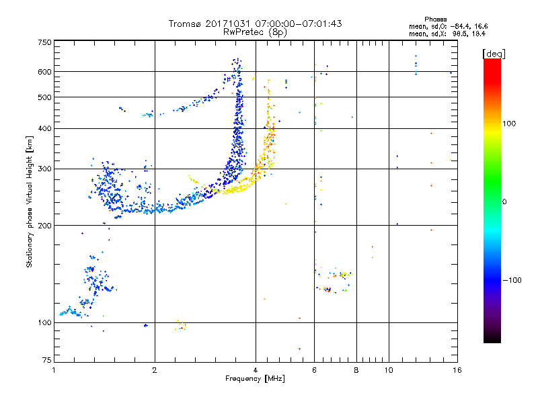Pick the black bottom of the phase colorbar

pos(492,338)
